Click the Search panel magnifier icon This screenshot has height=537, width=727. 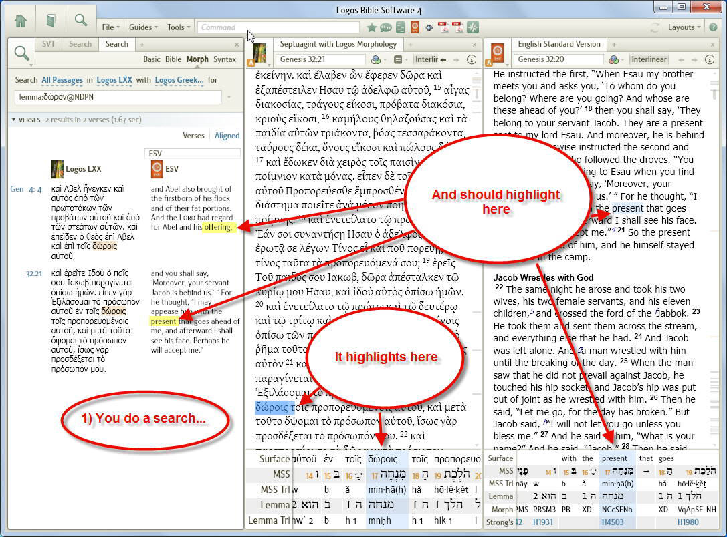click(x=22, y=53)
